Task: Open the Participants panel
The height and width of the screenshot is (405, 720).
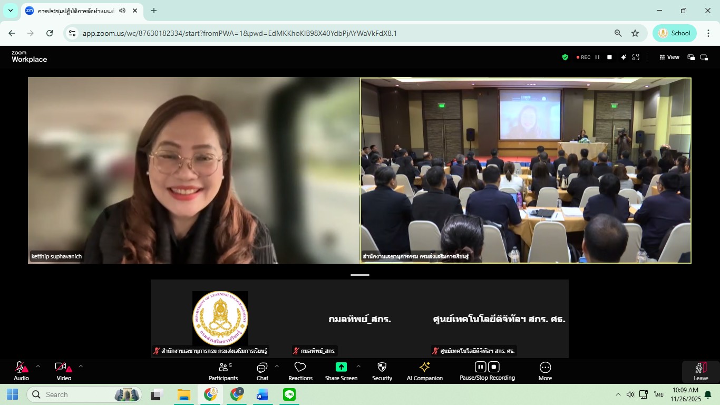Action: pyautogui.click(x=223, y=371)
